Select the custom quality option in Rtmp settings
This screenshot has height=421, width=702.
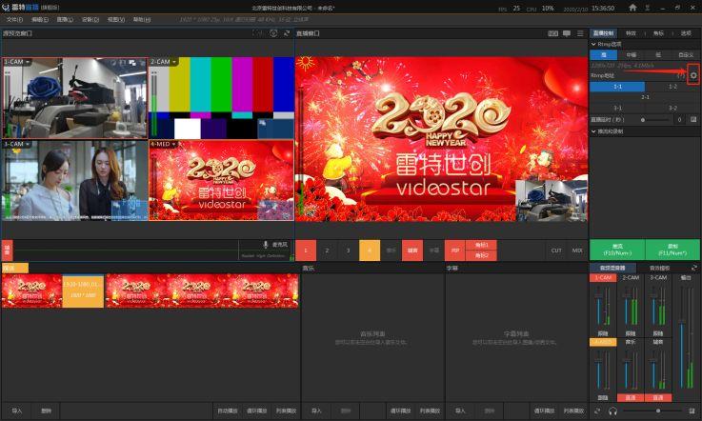tap(686, 55)
